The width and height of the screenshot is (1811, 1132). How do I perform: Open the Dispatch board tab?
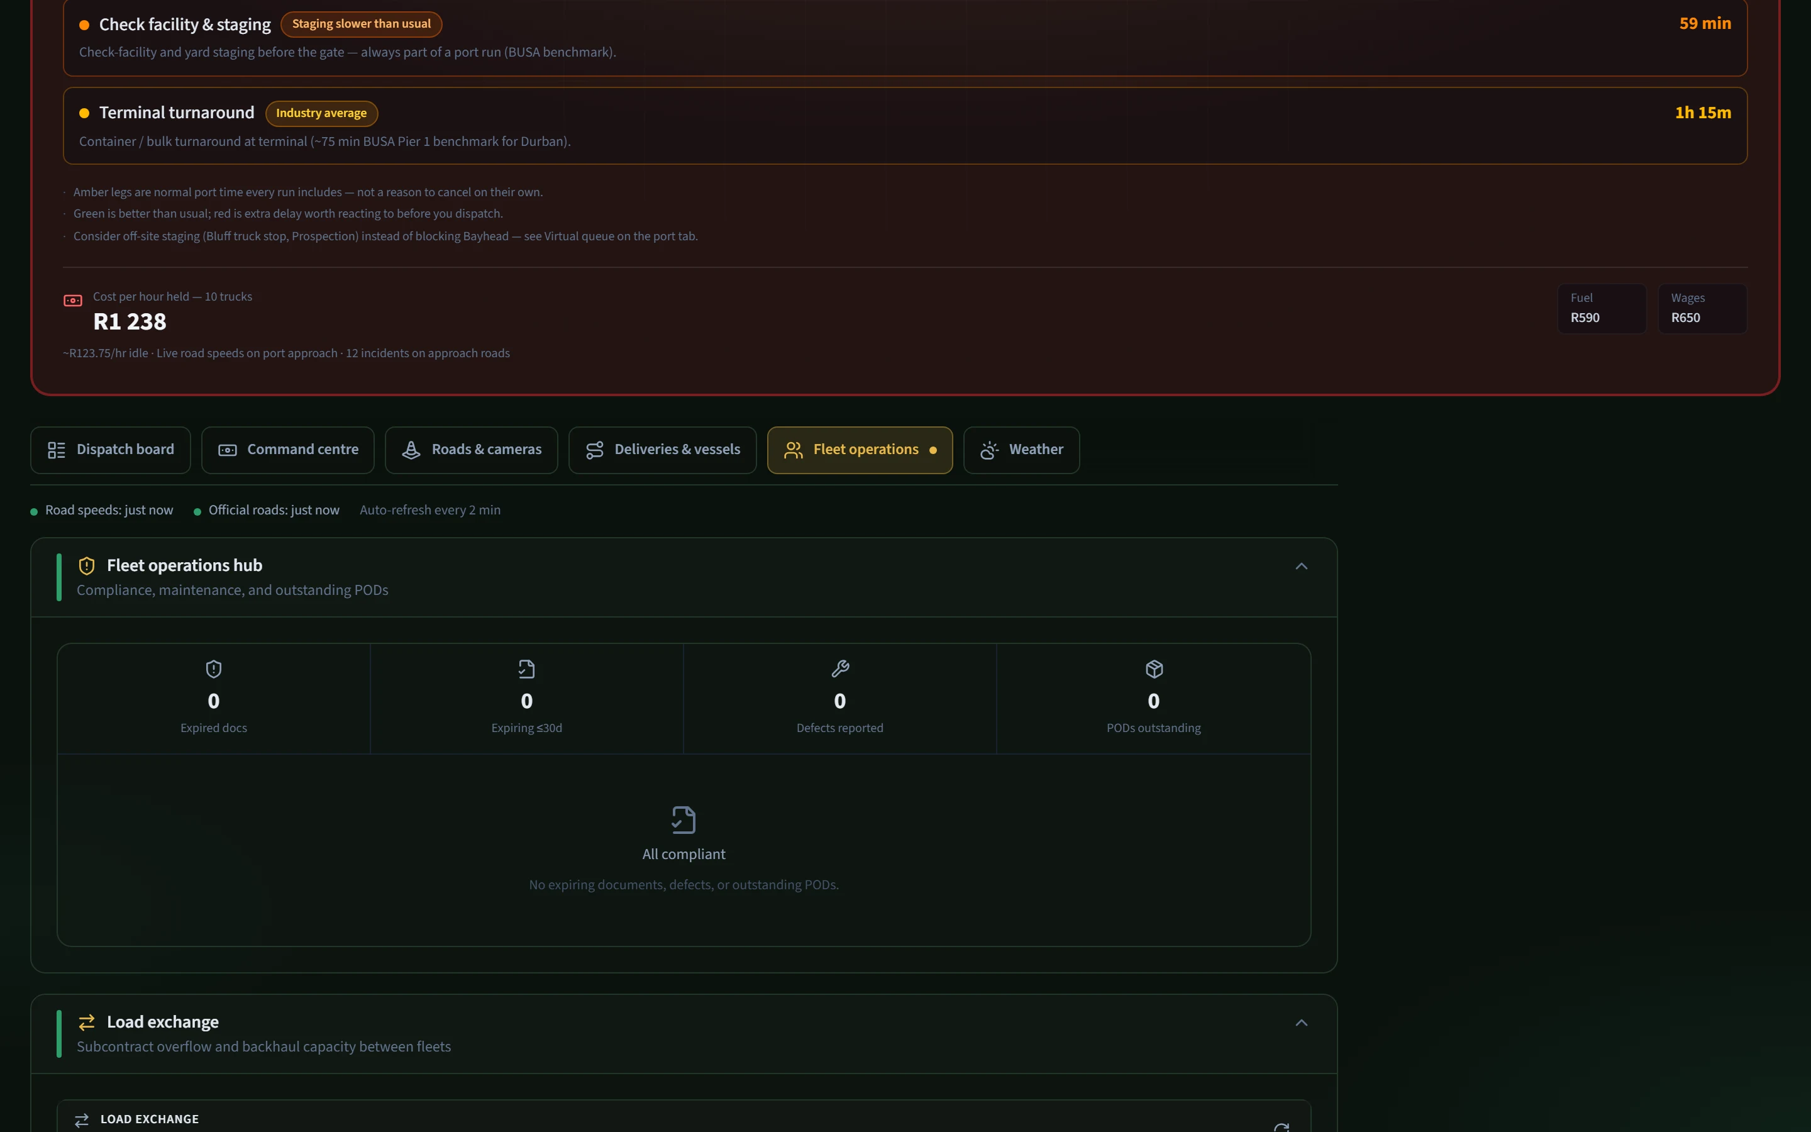coord(110,450)
